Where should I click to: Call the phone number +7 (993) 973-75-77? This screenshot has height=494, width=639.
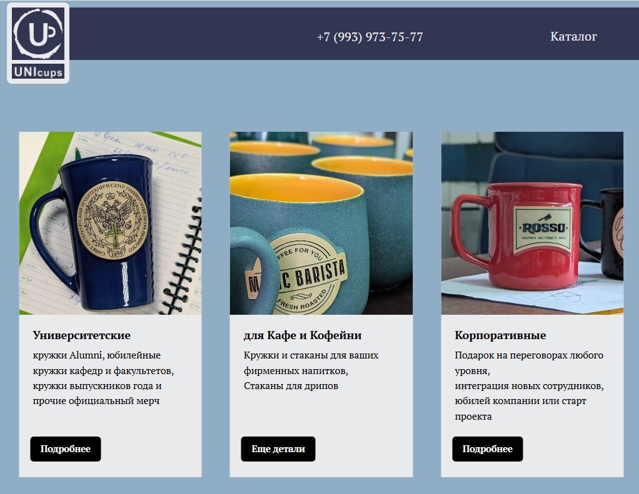click(370, 37)
